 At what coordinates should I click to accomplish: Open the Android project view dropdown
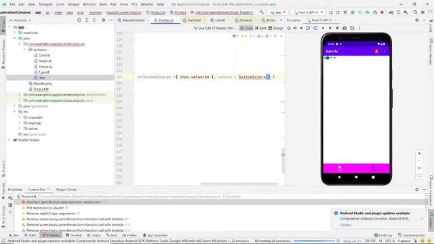pyautogui.click(x=20, y=20)
